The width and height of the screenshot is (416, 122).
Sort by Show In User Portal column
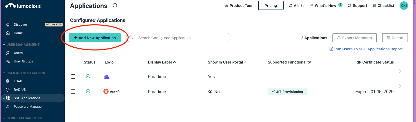tap(228, 62)
